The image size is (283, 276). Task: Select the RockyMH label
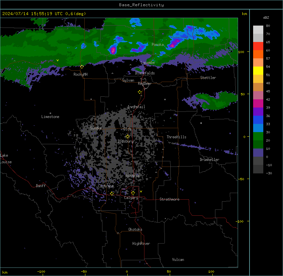80,74
